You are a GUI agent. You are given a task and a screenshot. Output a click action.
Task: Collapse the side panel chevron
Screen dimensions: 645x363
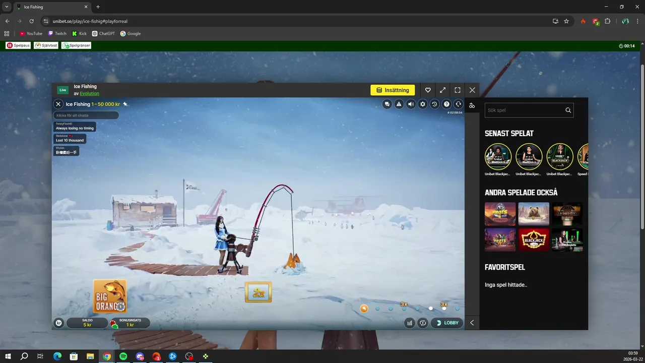(472, 323)
